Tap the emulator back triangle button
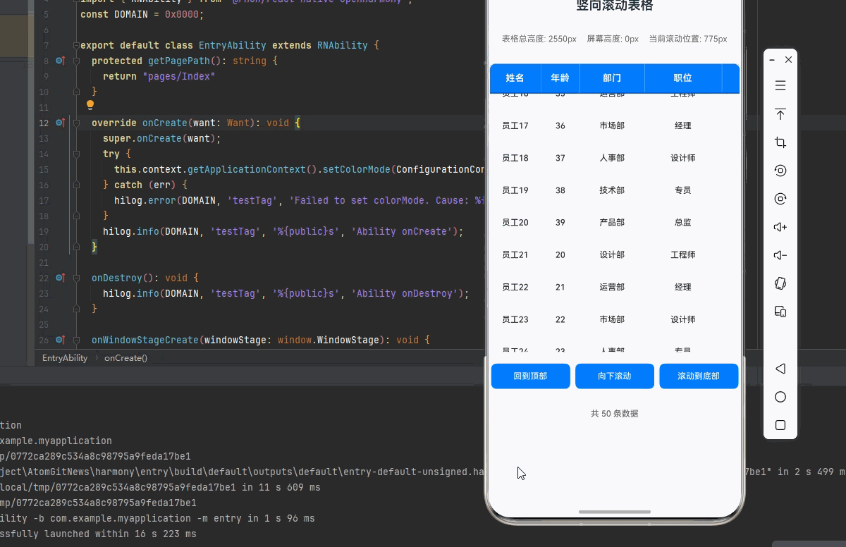This screenshot has width=846, height=547. pos(780,369)
